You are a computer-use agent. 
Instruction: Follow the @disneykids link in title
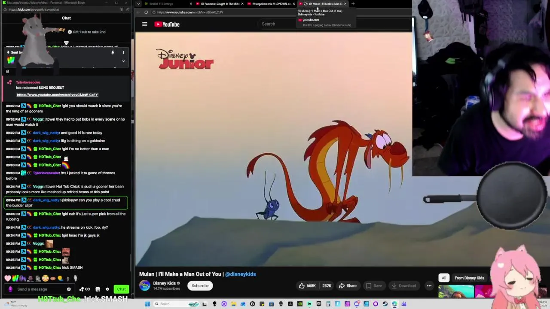click(240, 274)
